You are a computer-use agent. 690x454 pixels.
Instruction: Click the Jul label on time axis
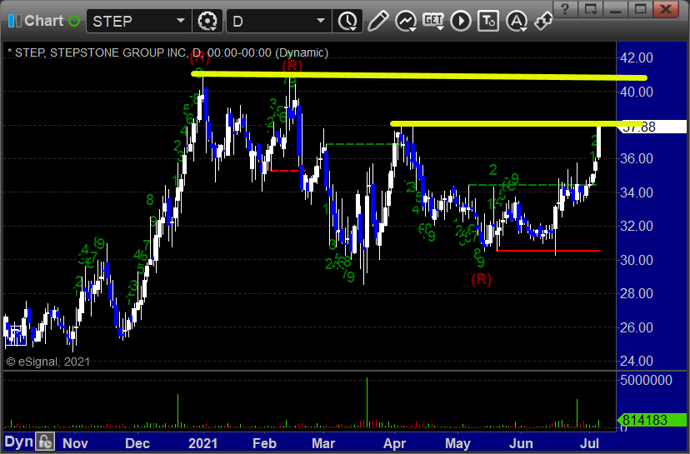coord(589,443)
